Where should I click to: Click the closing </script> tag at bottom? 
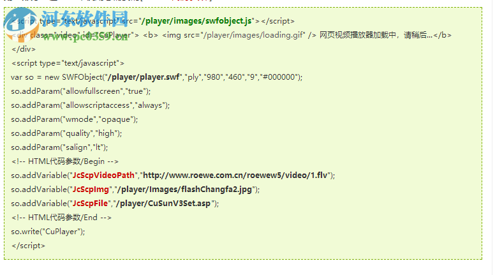(29, 246)
